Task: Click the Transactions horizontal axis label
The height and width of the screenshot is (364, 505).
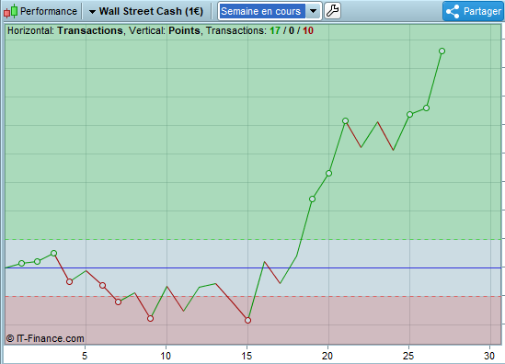Action: 90,30
